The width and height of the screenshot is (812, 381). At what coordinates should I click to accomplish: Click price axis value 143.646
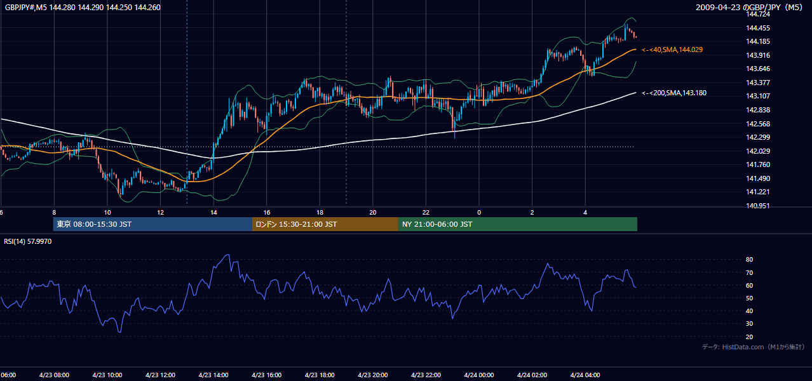(x=758, y=69)
